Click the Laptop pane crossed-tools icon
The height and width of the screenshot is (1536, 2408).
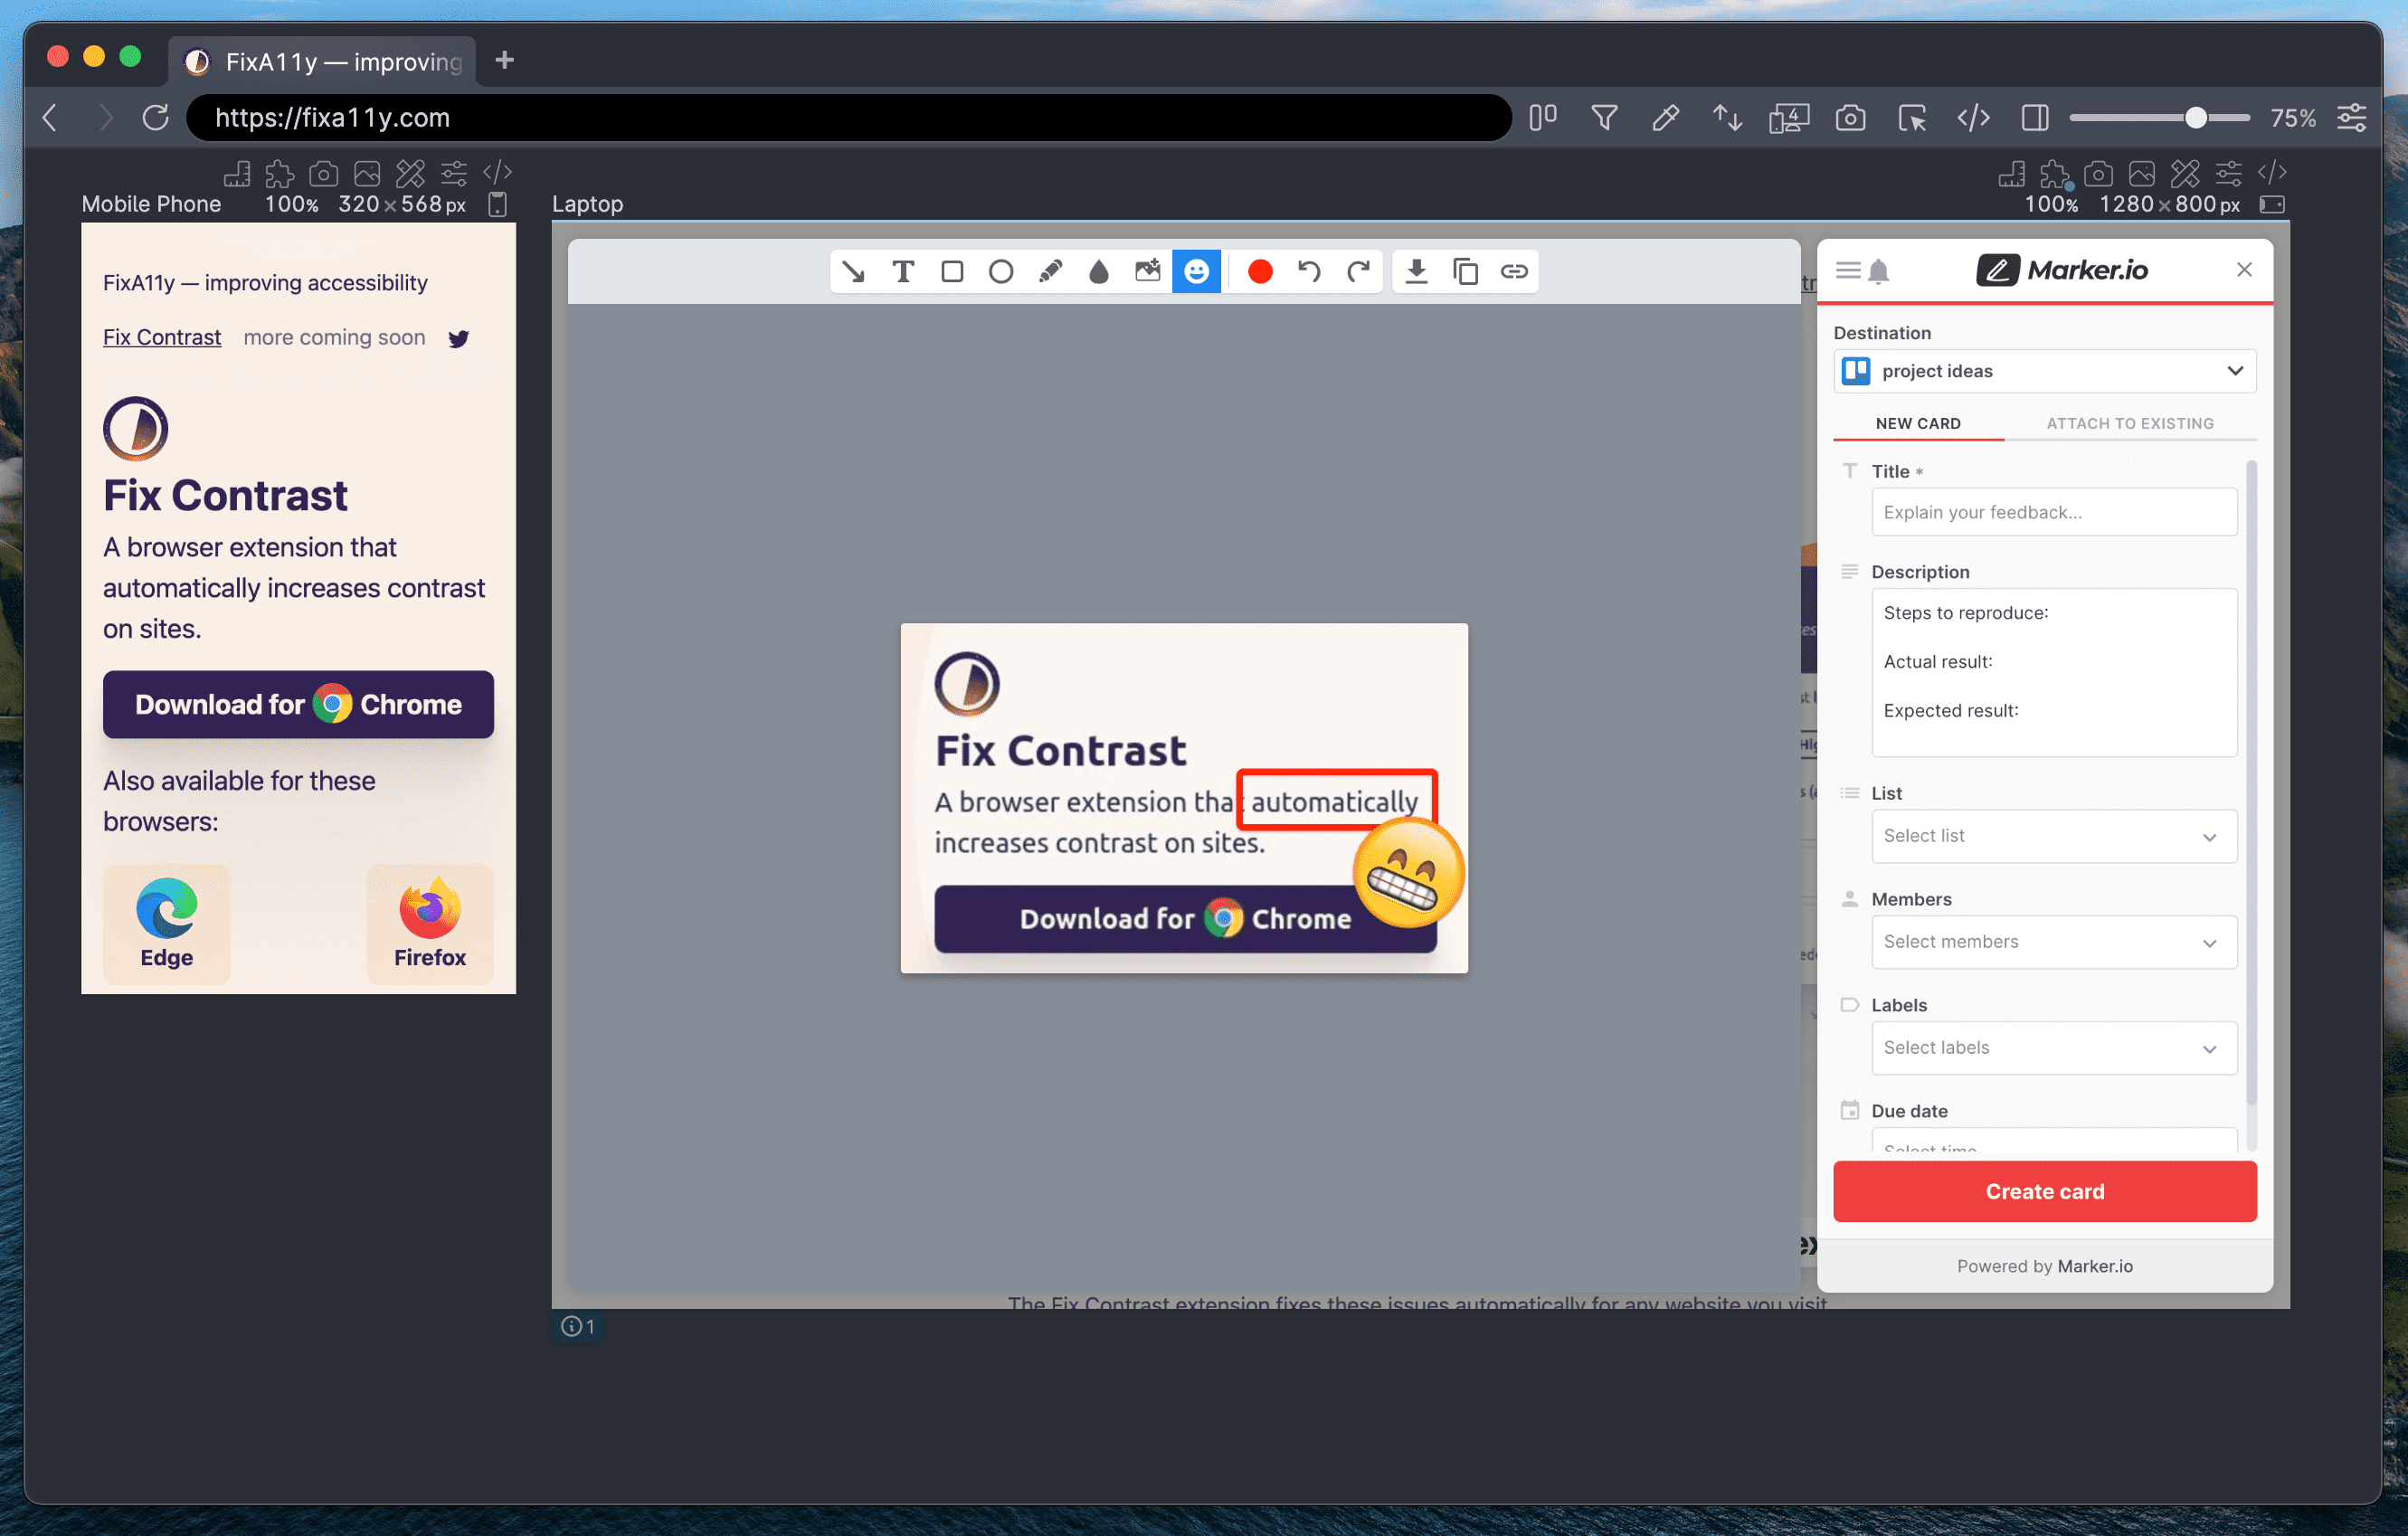pyautogui.click(x=2185, y=174)
